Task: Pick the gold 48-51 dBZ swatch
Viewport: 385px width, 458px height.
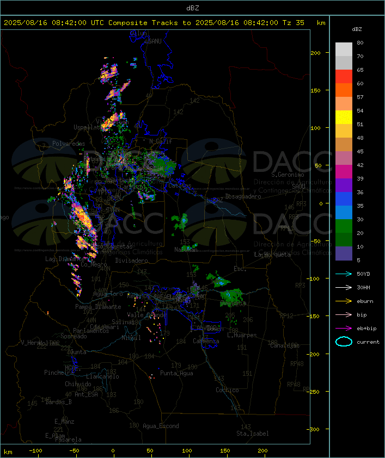Action: click(344, 131)
